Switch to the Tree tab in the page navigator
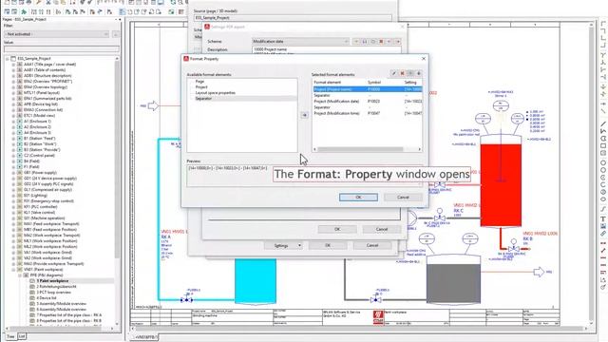Image resolution: width=608 pixels, height=342 pixels. 10,336
